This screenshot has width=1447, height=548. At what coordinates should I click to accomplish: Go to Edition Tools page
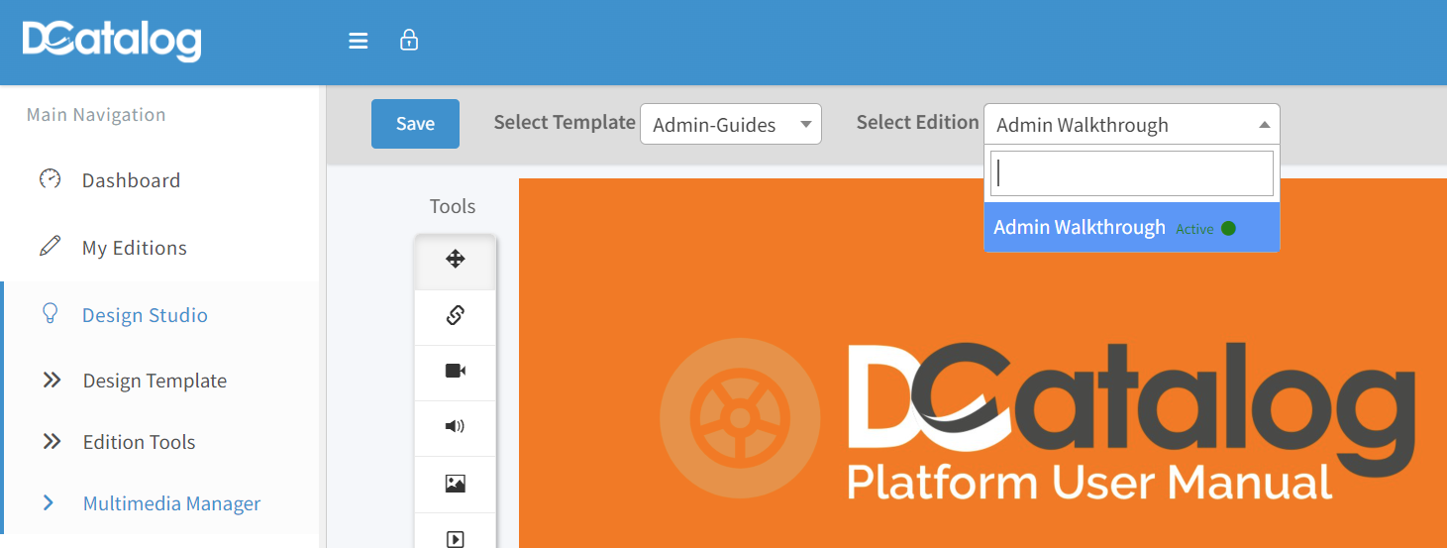tap(140, 442)
